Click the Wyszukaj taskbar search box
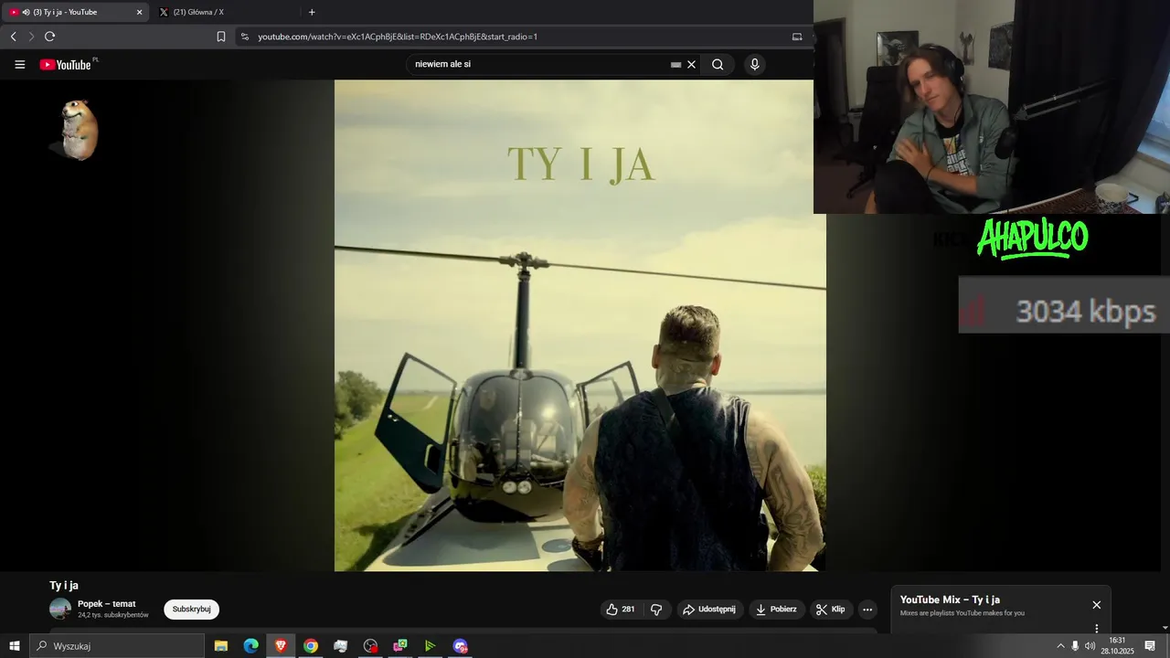1170x658 pixels. (117, 646)
